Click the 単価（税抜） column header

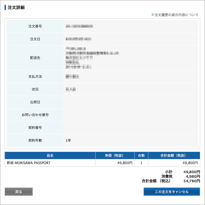click(x=115, y=155)
